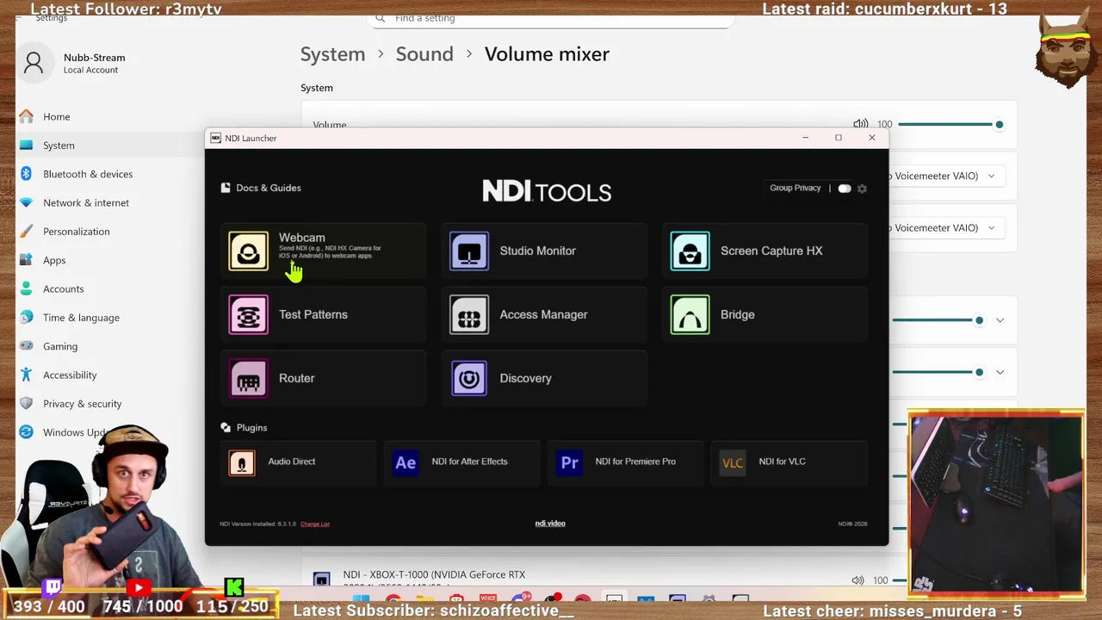Open the Audio Direct plugin
Viewport: 1102px width, 620px height.
298,462
